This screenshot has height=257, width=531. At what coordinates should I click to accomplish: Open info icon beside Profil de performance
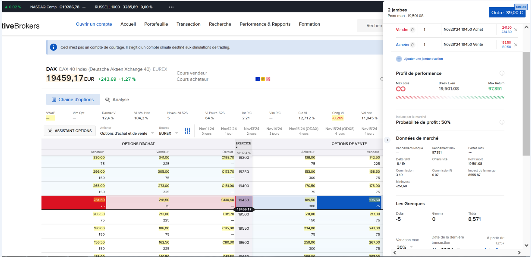click(502, 73)
